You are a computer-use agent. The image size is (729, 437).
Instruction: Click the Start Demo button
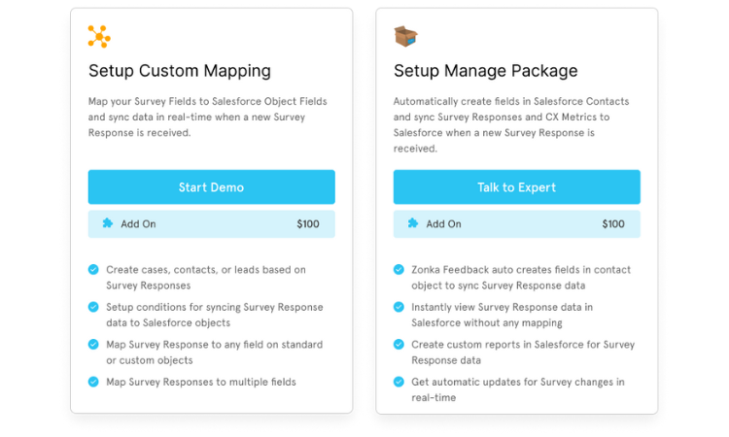pyautogui.click(x=212, y=187)
